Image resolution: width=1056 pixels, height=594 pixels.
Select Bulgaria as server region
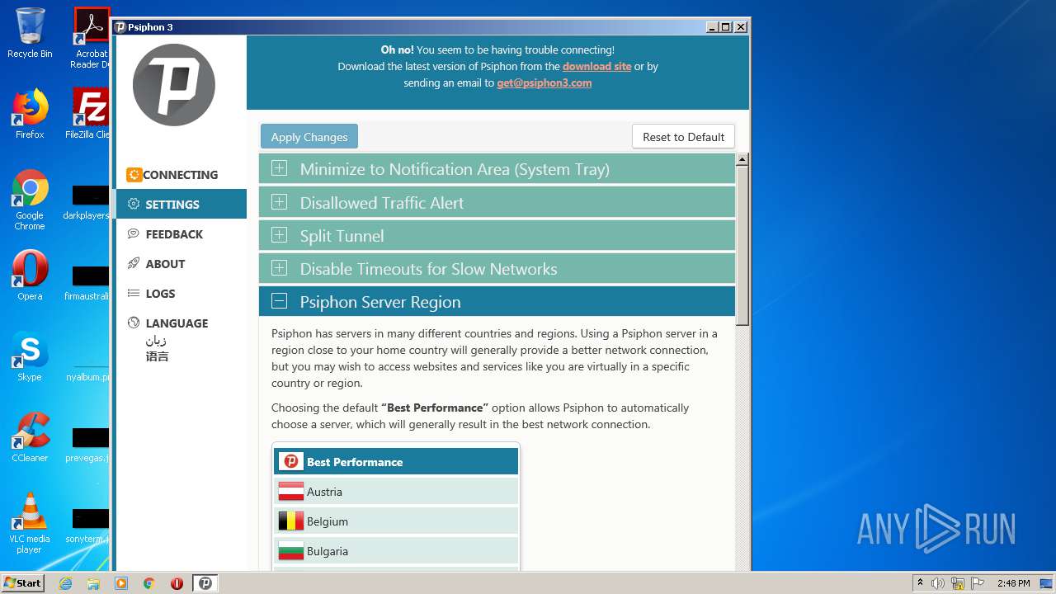pos(396,551)
